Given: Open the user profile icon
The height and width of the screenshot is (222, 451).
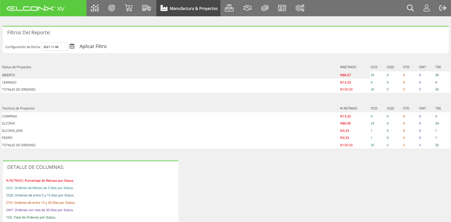Looking at the screenshot, I should [427, 8].
